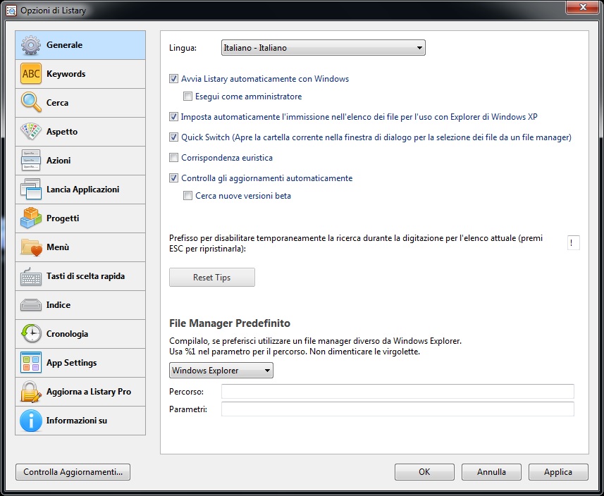The image size is (604, 496).
Task: Open Lancia Applicazioni section
Action: [80, 190]
